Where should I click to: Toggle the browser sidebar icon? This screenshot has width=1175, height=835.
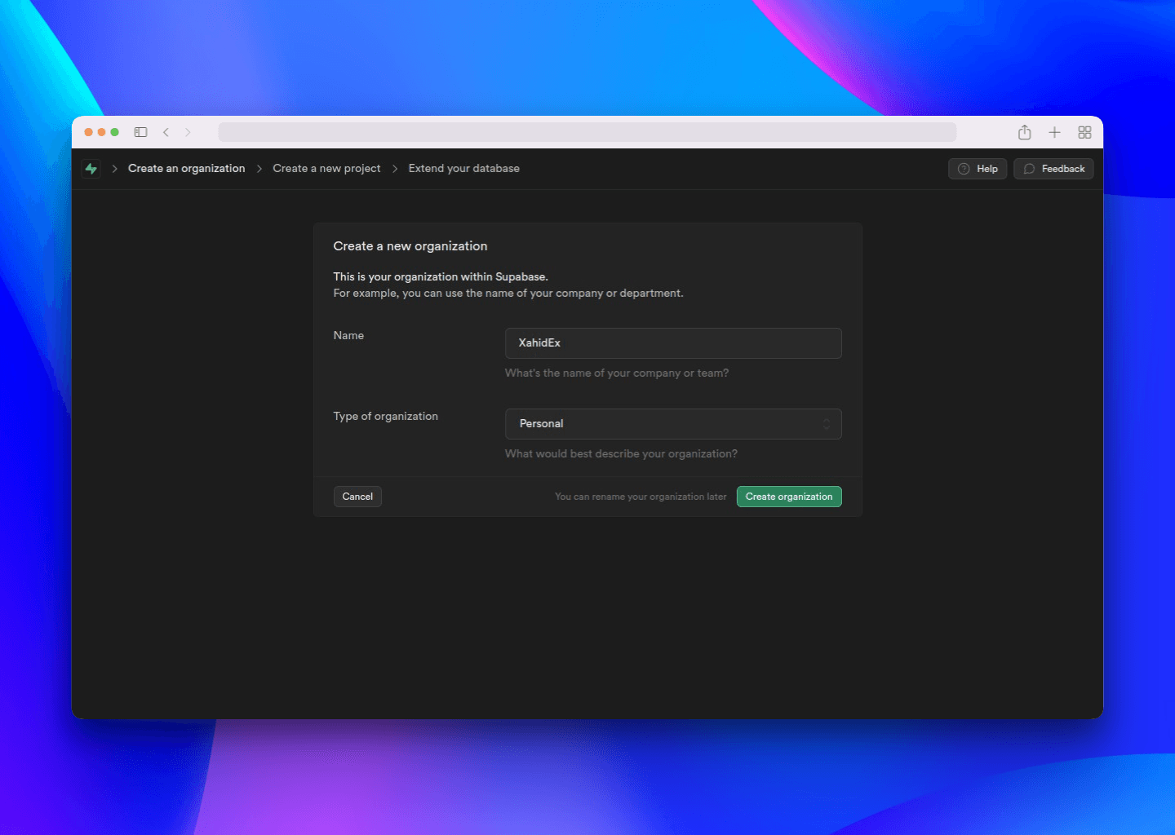pos(140,132)
